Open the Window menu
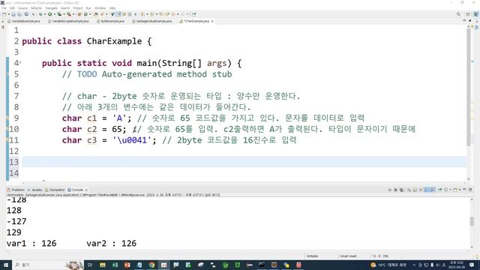 click(x=100, y=8)
